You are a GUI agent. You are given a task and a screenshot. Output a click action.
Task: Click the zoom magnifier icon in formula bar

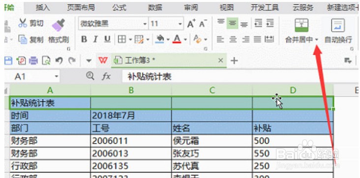90,76
